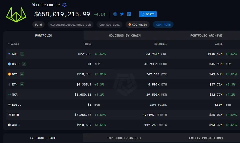
Task: Open the BUIDL asset link
Action: pyautogui.click(x=17, y=105)
